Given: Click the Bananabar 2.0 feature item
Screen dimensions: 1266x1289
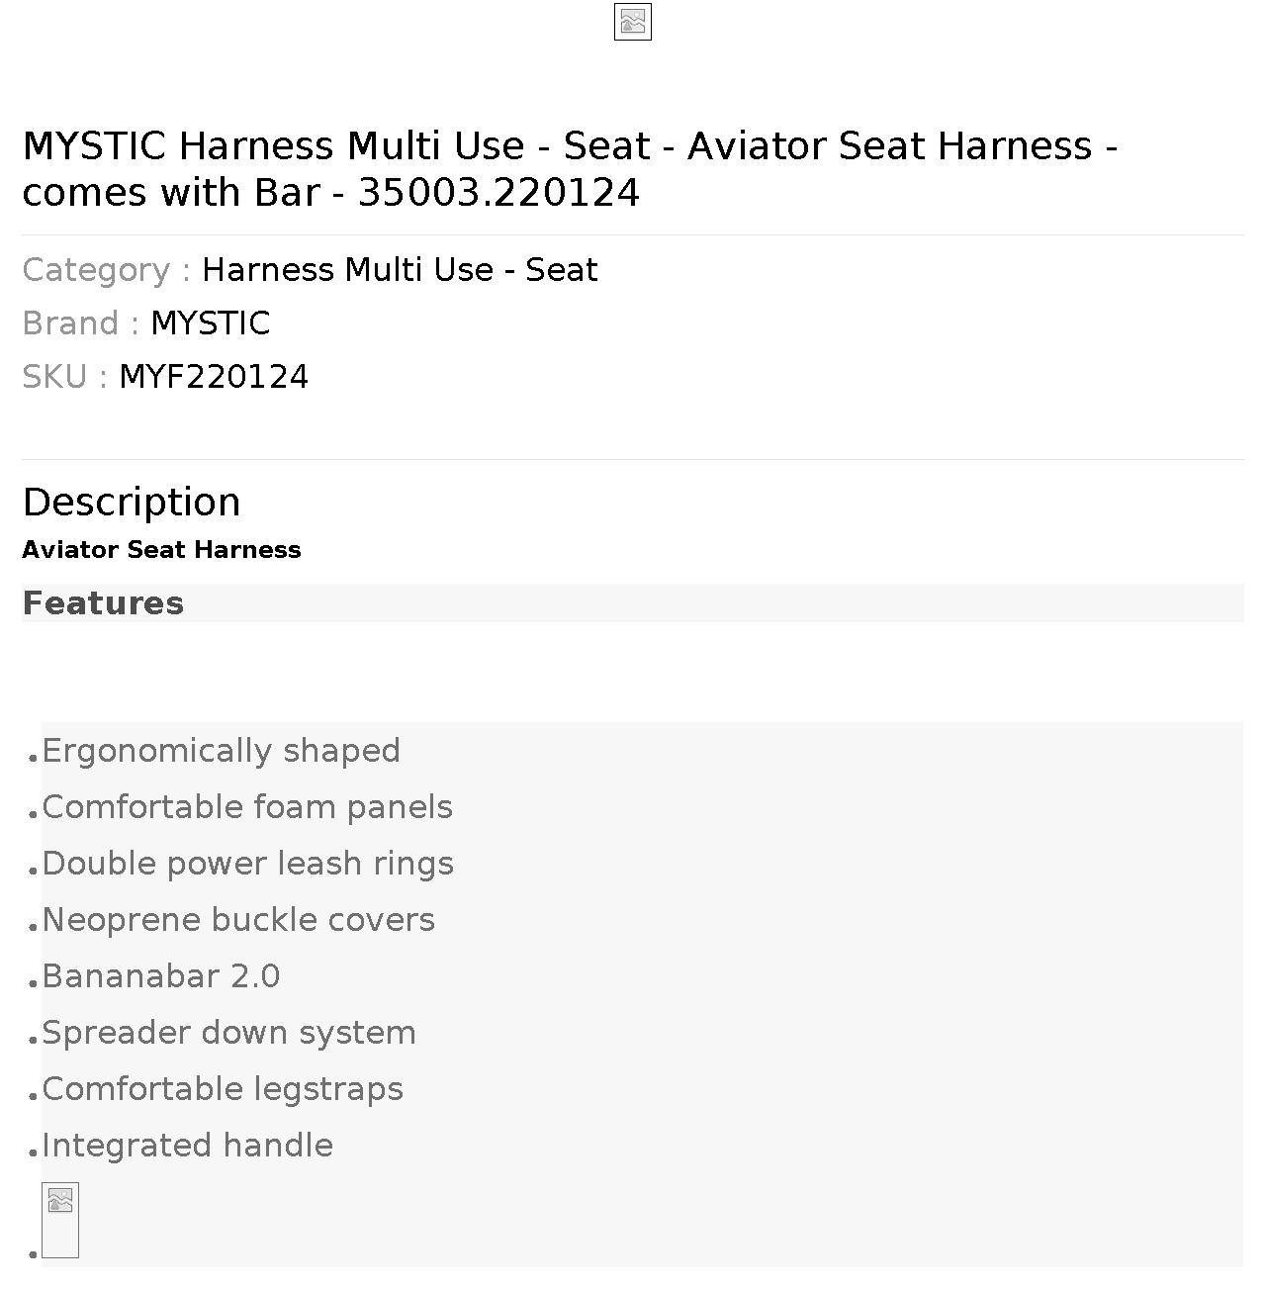Looking at the screenshot, I should tap(161, 976).
